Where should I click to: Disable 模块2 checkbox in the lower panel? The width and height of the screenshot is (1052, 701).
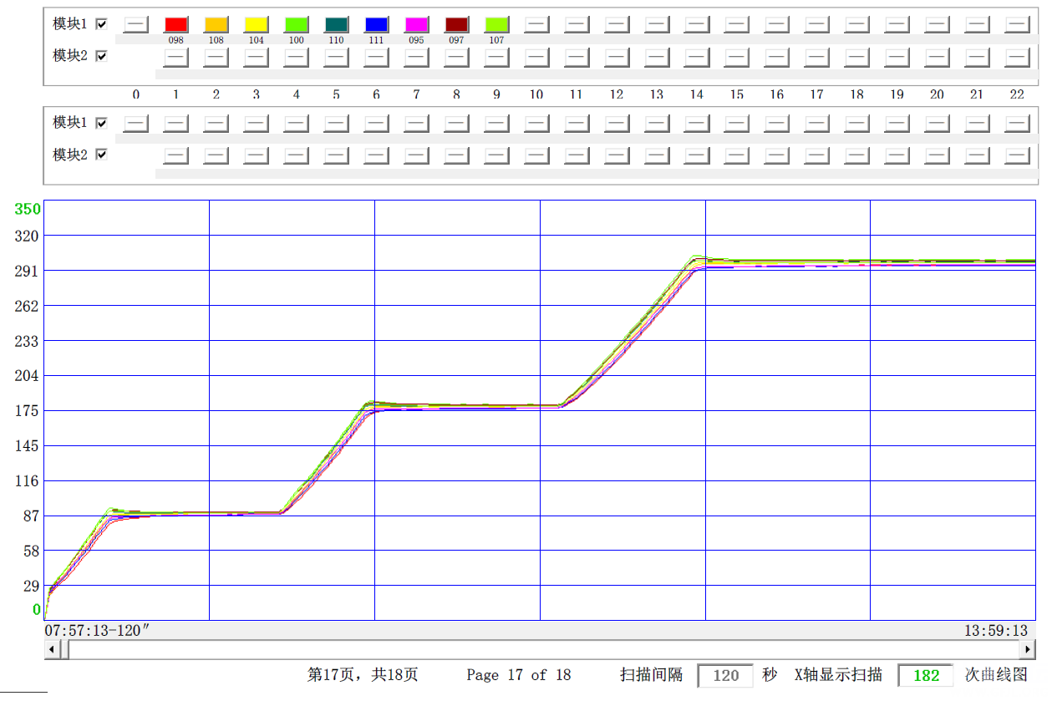(102, 155)
